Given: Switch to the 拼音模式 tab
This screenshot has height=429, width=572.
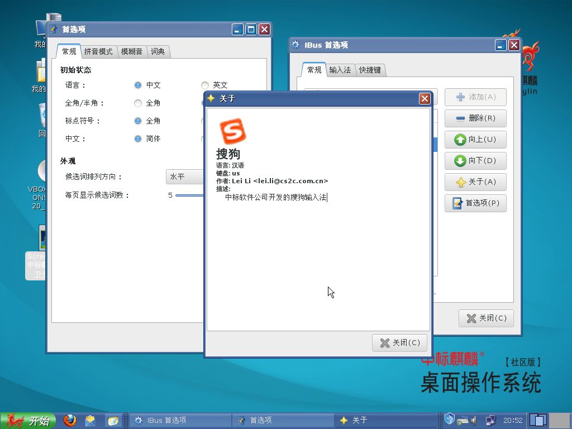Looking at the screenshot, I should pos(98,51).
